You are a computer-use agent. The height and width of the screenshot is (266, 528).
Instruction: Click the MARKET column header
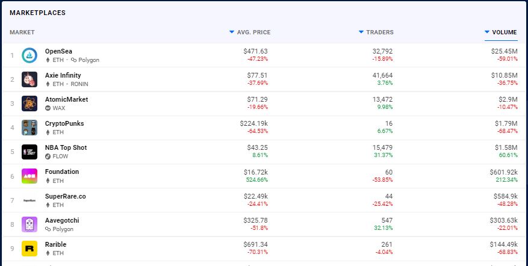pyautogui.click(x=22, y=32)
